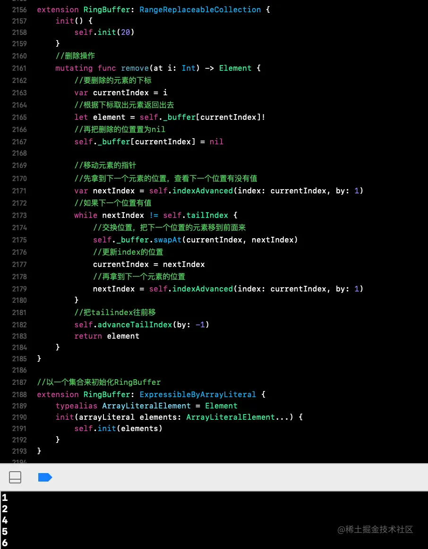
Task: Click 'advanceTailIndex' method call
Action: pos(135,324)
